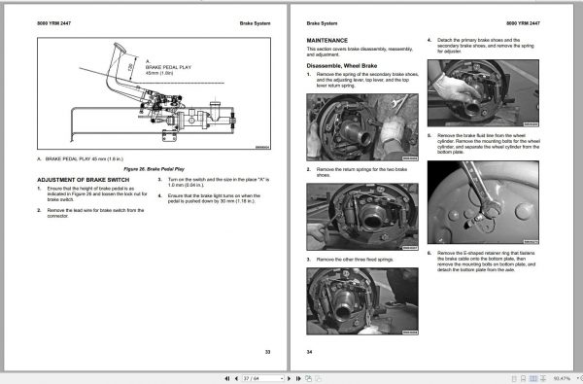Click the step 3 fixed springs photo
583x384 pixels.
click(362, 301)
